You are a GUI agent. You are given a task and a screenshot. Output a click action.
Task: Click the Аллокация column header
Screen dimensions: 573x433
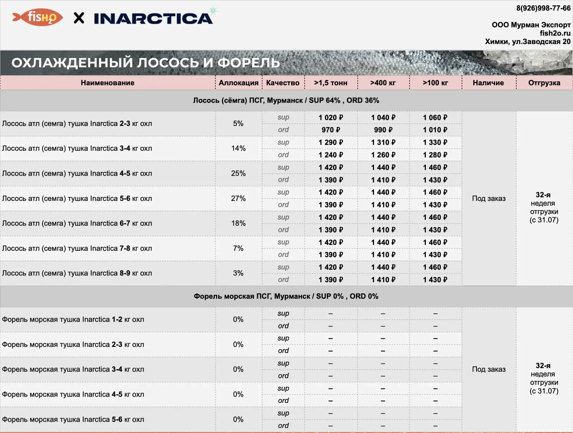(x=238, y=83)
